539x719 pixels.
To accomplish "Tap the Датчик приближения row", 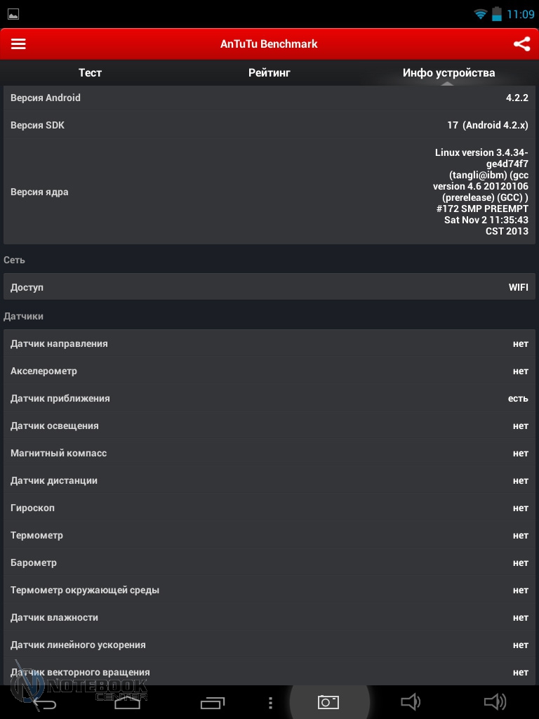I will click(x=269, y=398).
